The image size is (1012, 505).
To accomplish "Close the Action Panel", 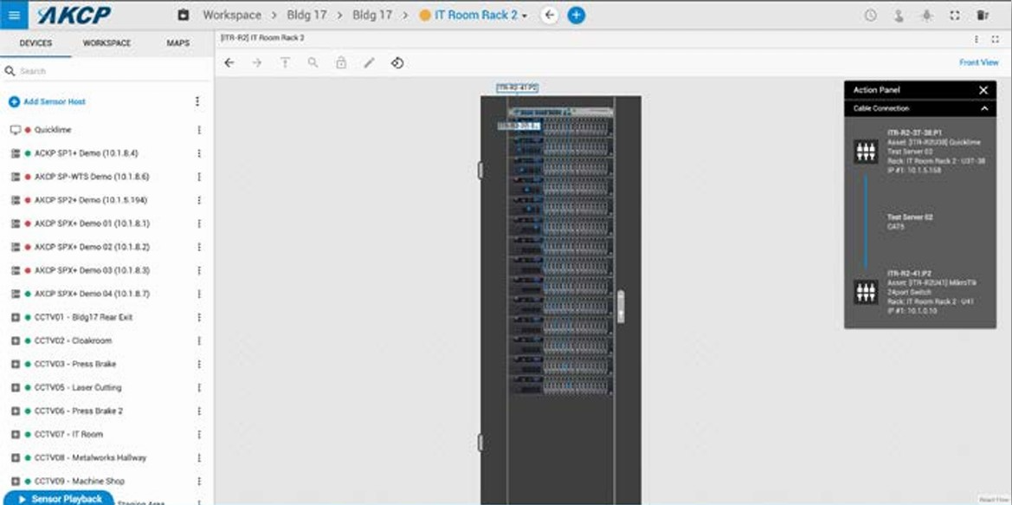I will point(983,90).
